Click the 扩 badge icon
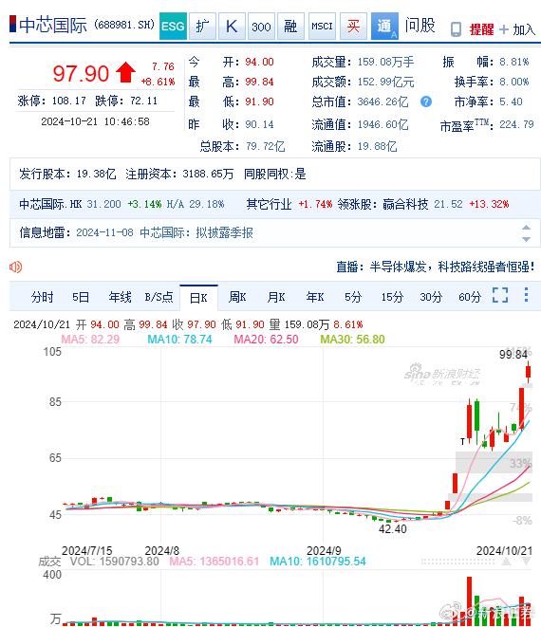This screenshot has height=627, width=541. point(202,26)
